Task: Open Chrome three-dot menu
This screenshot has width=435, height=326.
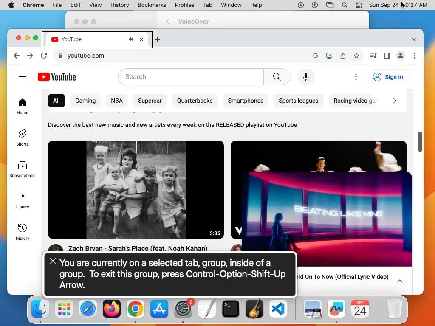Action: [415, 56]
